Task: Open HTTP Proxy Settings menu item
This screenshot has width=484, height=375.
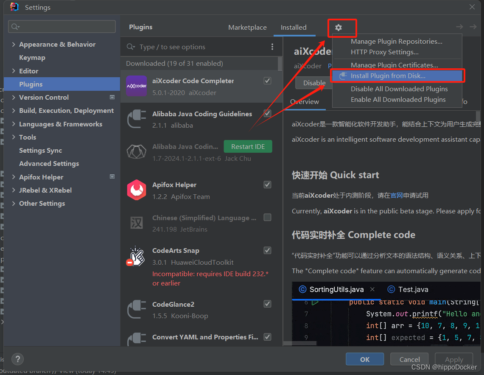Action: (397, 52)
